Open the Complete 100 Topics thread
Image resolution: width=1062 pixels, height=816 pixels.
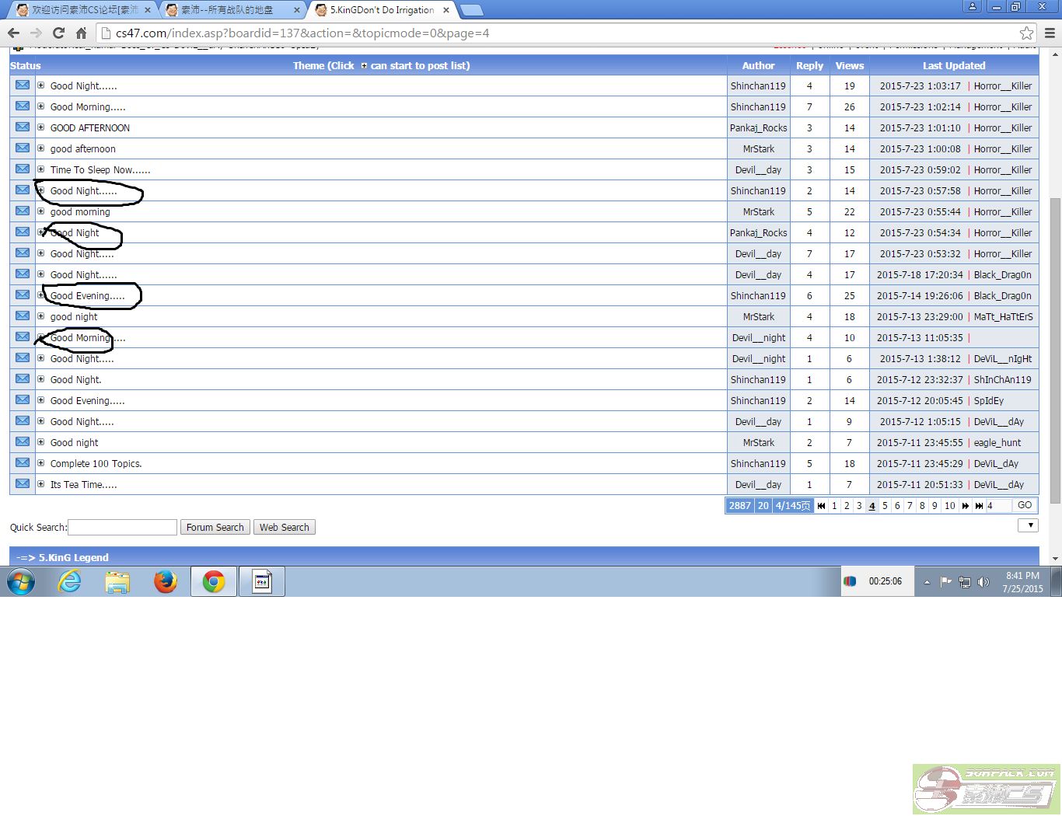click(x=96, y=464)
